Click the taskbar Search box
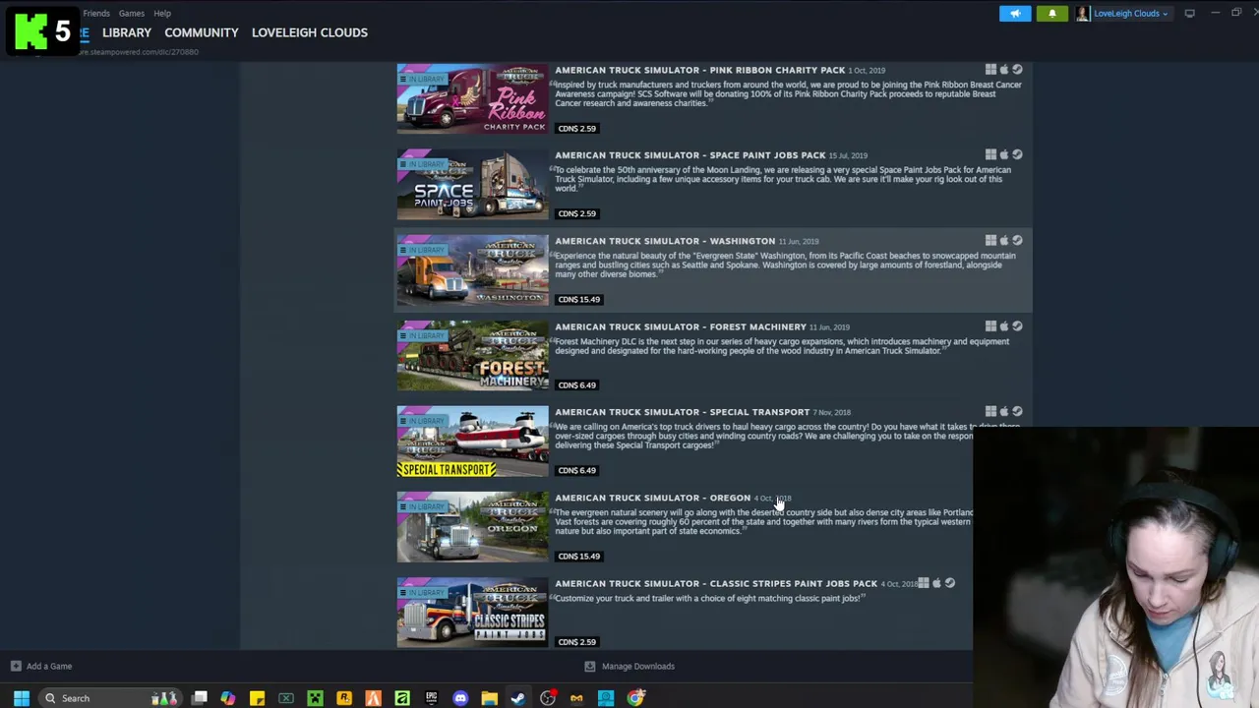1259x708 pixels. point(110,698)
